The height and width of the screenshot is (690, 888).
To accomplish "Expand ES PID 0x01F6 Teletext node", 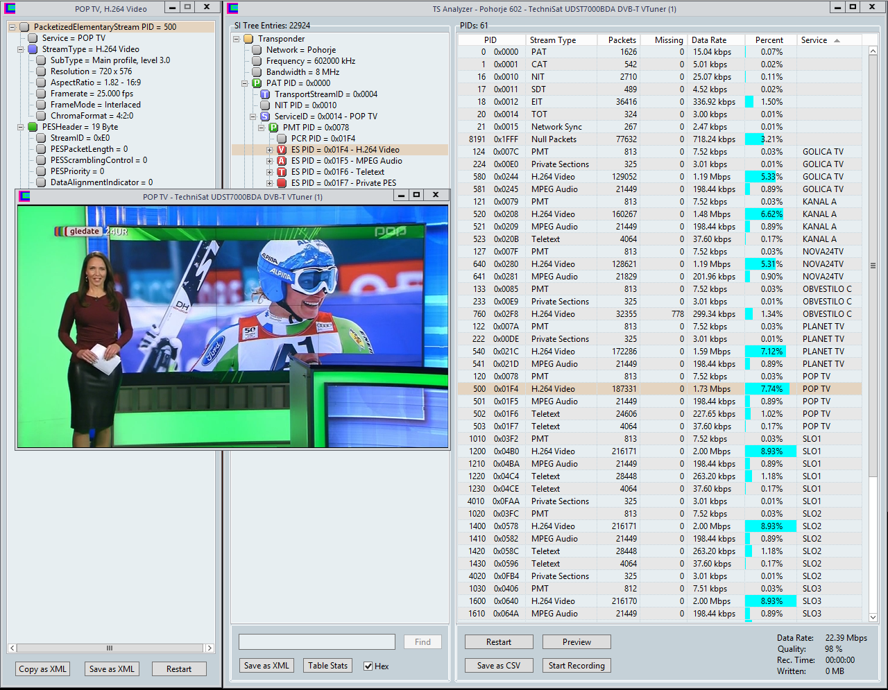I will click(x=270, y=172).
